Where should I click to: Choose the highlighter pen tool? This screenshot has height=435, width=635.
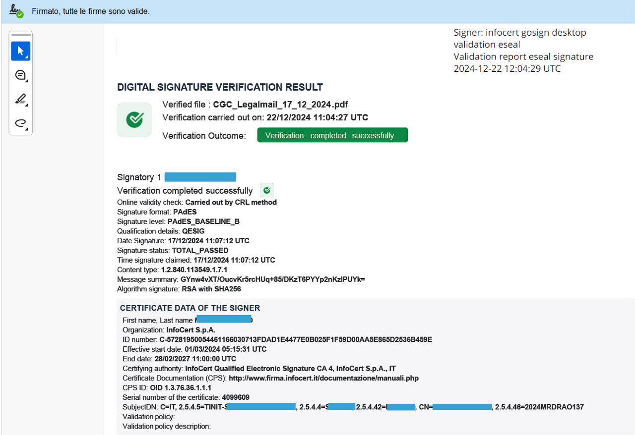point(20,99)
